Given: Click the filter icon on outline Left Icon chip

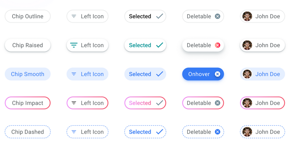Looking at the screenshot, I should tap(74, 16).
